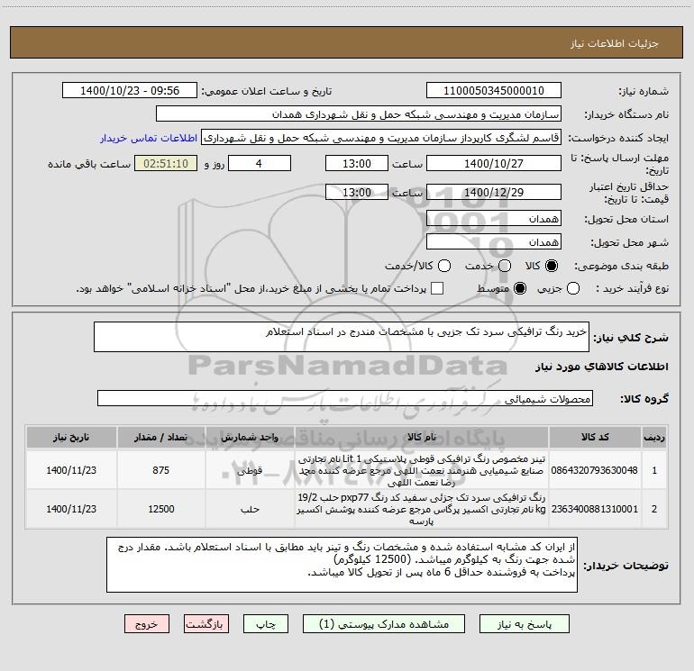
Task: Click the تعداد / مقدار column header
Action: coord(160,438)
